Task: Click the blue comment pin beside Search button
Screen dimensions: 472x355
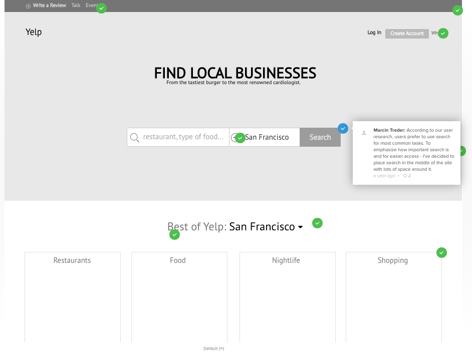Action: (343, 129)
